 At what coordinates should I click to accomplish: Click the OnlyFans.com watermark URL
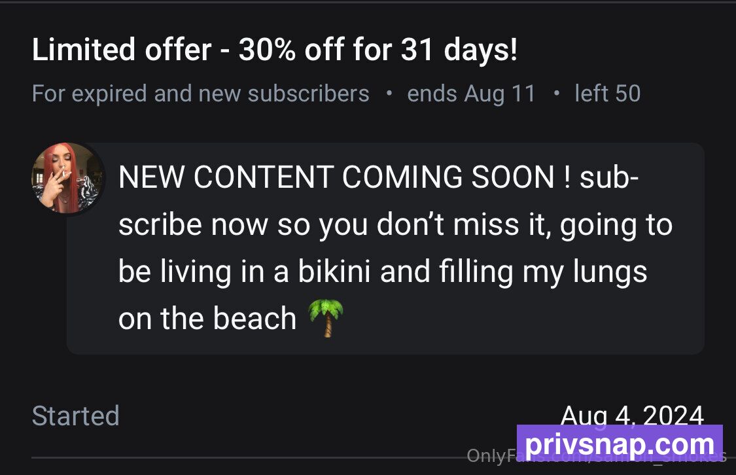(597, 455)
